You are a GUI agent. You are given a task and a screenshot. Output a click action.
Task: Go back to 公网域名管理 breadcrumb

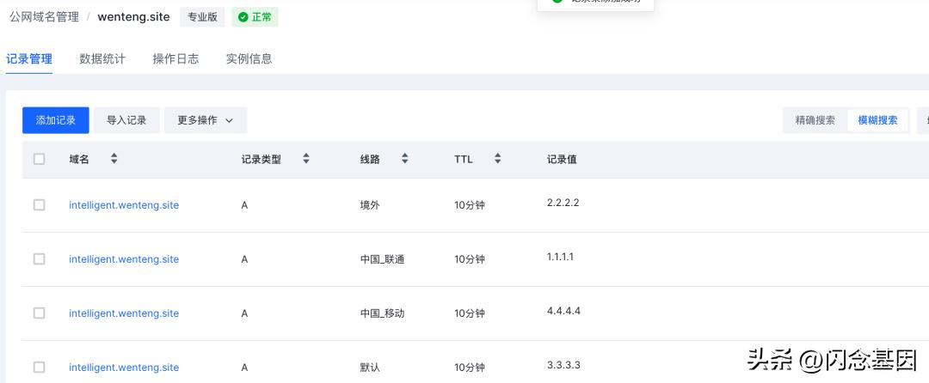[44, 17]
